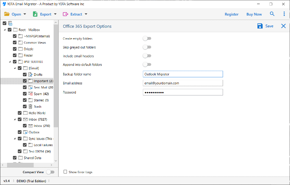Click the Buy Now link
This screenshot has height=185, width=290.
pos(254,14)
